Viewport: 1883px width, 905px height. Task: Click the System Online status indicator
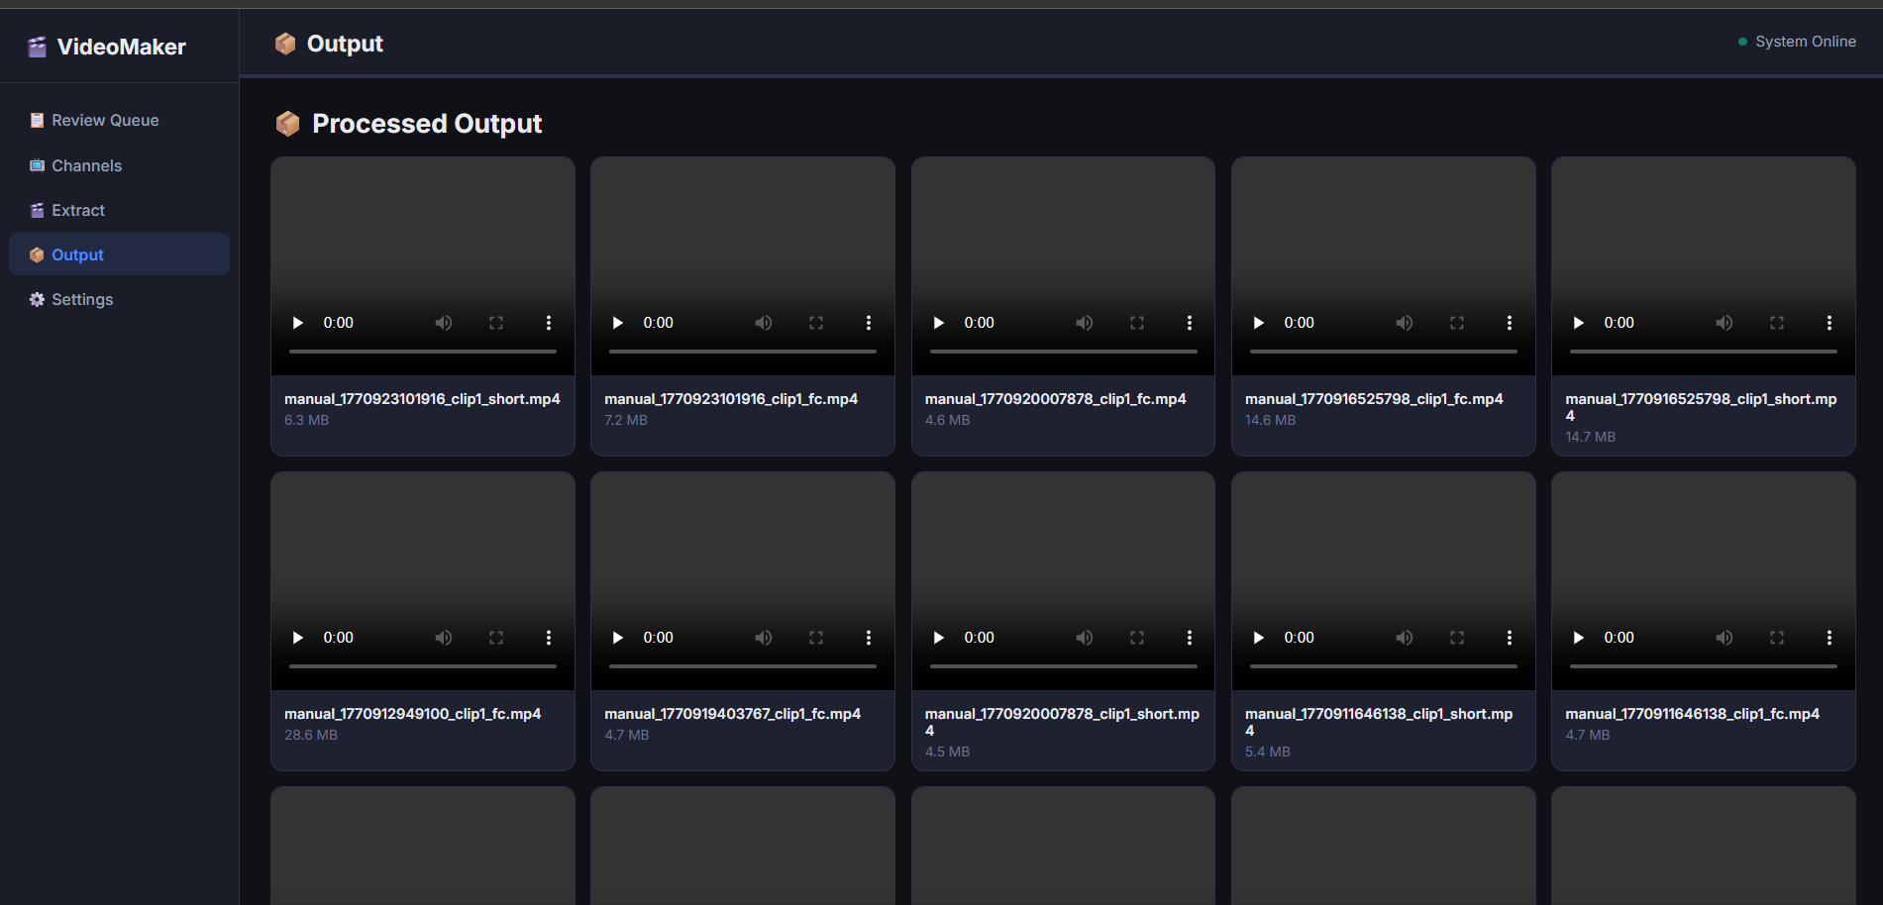point(1797,41)
